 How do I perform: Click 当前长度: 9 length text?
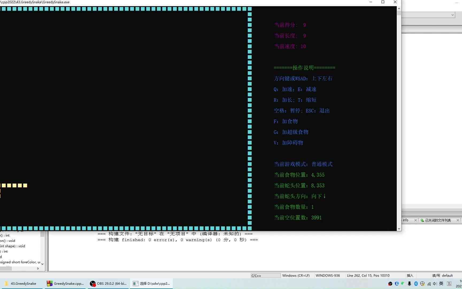click(290, 36)
